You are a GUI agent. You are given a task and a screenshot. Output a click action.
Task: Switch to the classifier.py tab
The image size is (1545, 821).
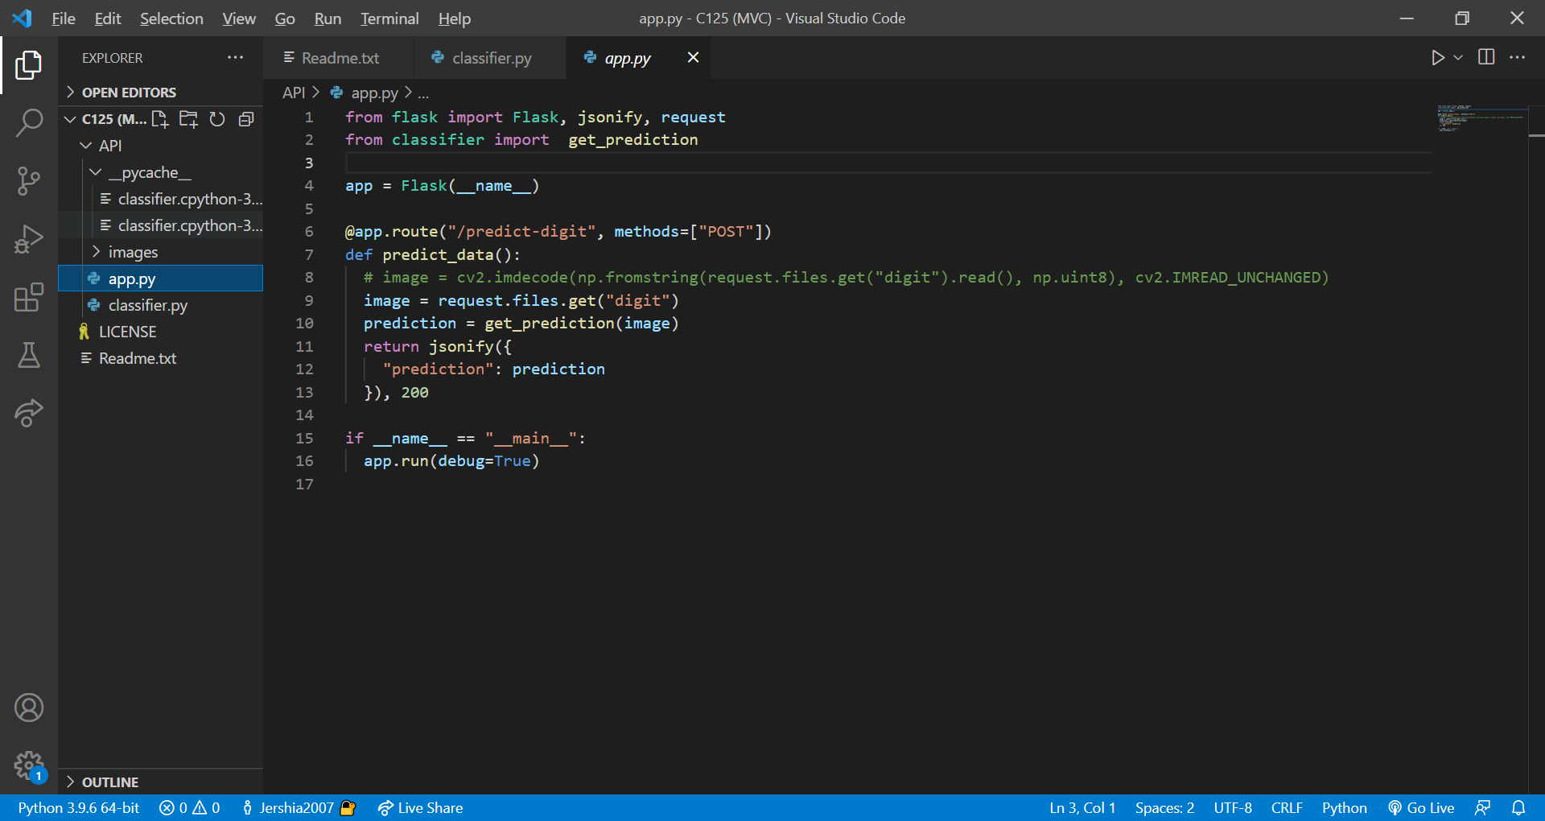490,57
